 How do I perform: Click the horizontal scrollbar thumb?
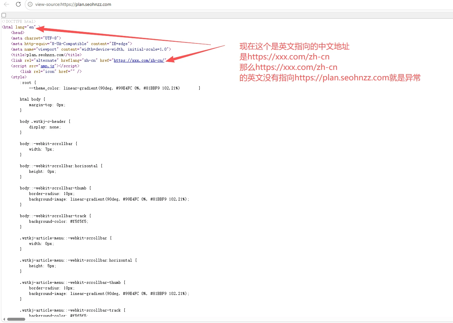coord(16,319)
